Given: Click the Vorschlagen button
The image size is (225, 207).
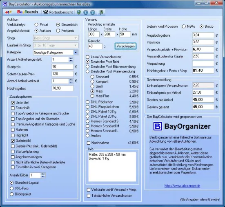Looking at the screenshot, I should (x=125, y=46).
